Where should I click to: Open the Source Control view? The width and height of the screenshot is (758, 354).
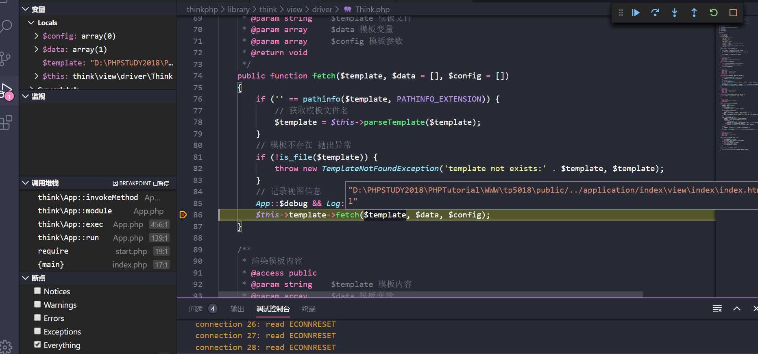click(6, 59)
